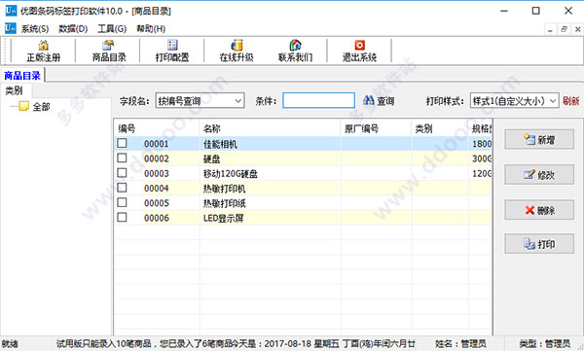This screenshot has width=584, height=351.
Task: Click the 类型：管理员 status entry
Action: click(x=545, y=344)
